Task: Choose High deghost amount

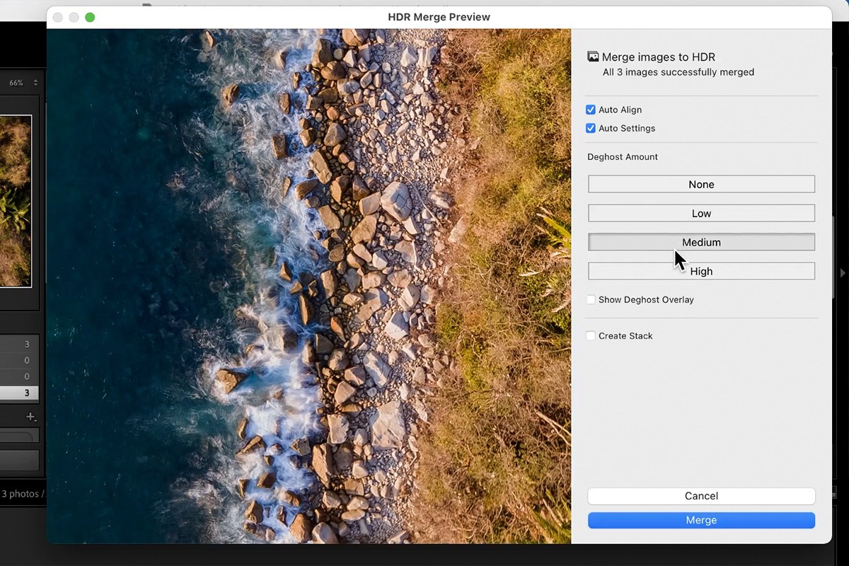Action: 701,271
